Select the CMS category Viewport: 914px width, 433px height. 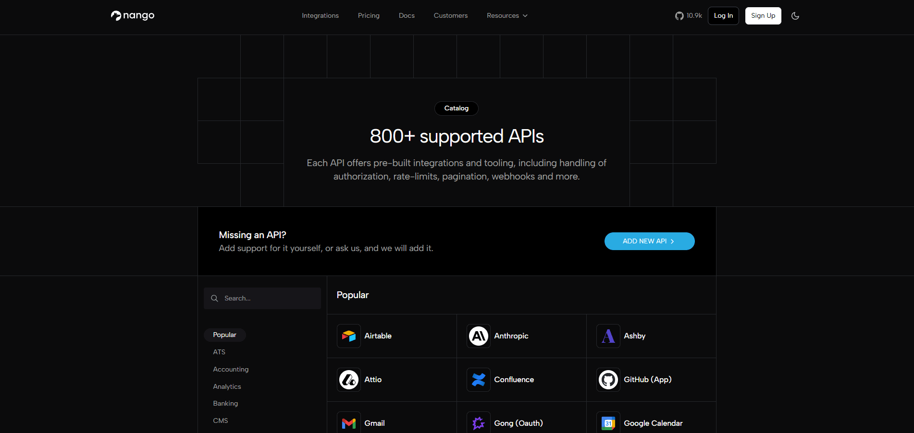click(221, 421)
